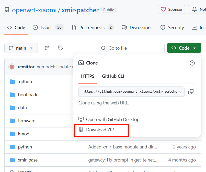Click Download ZIP

point(100,130)
